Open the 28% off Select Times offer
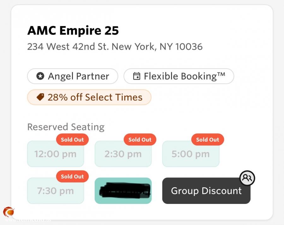The image size is (284, 225). pyautogui.click(x=95, y=97)
